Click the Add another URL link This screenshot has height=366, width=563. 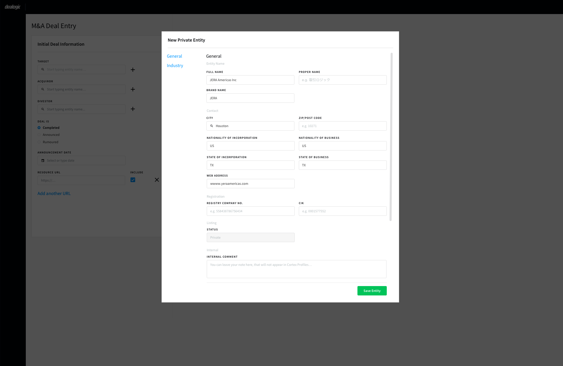(x=54, y=194)
